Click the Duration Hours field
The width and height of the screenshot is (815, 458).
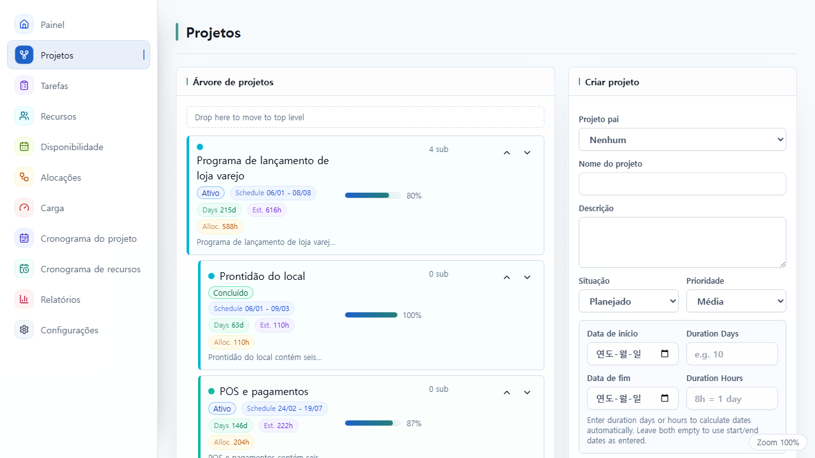[732, 398]
